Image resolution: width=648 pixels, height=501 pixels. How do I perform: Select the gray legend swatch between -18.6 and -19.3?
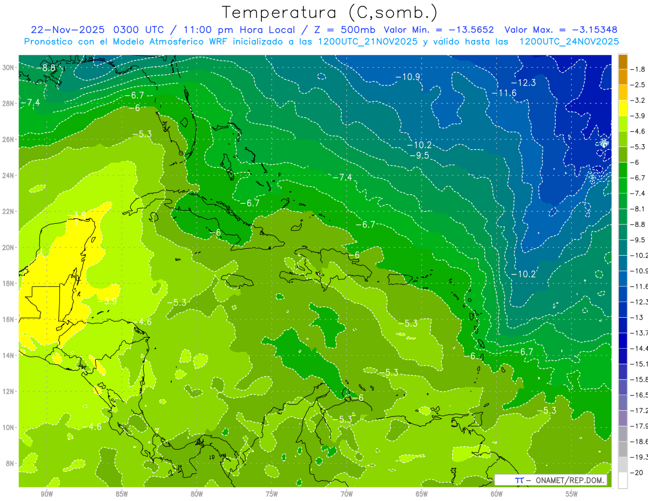pyautogui.click(x=623, y=449)
